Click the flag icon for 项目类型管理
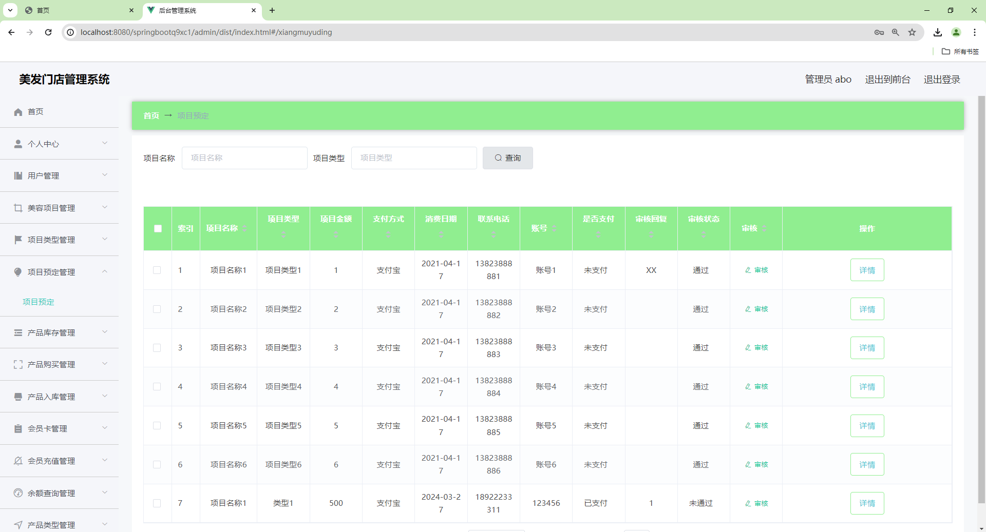The width and height of the screenshot is (986, 532). coord(18,240)
